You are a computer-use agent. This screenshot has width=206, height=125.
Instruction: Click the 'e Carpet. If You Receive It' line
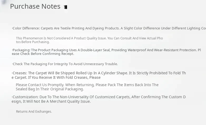56,77
